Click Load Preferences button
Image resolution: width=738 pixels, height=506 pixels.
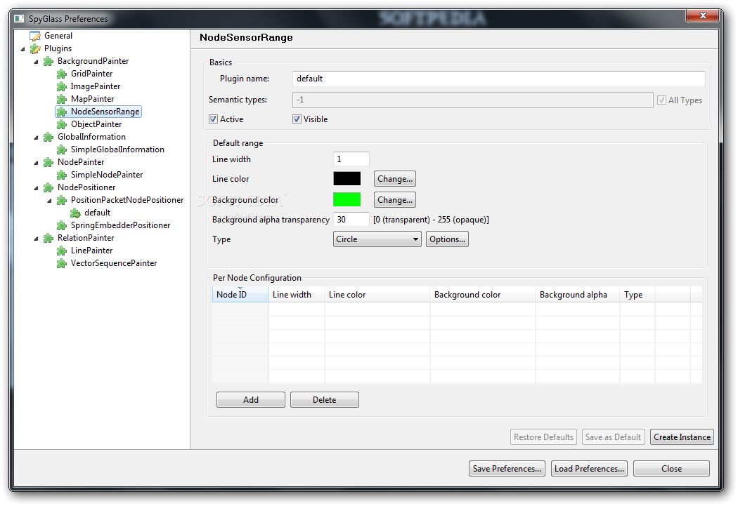[x=589, y=468]
